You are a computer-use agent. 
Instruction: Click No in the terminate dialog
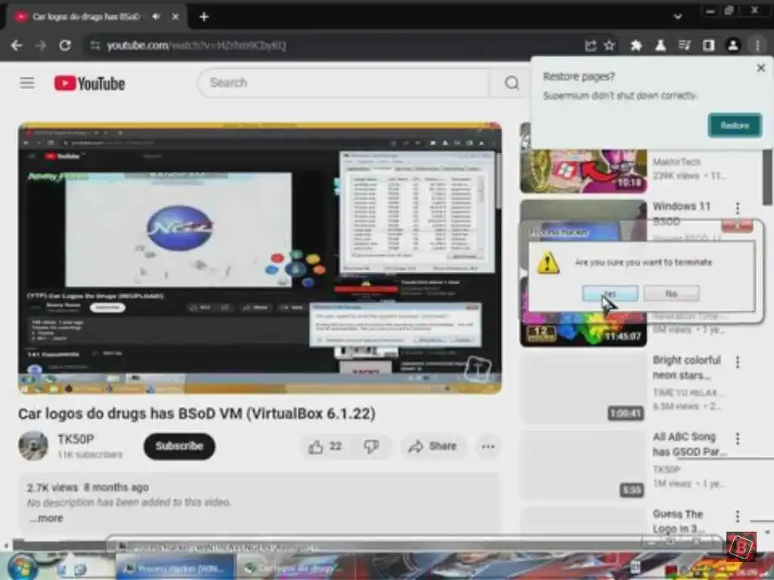coord(671,294)
